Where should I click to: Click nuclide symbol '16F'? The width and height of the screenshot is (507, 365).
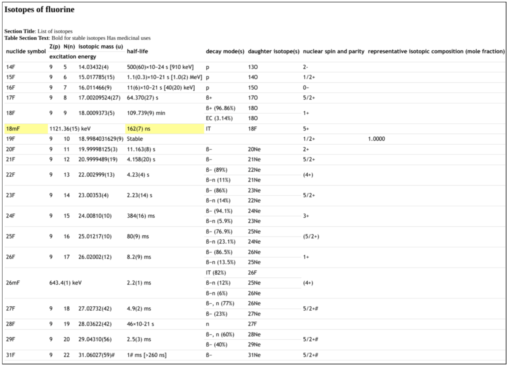(11, 87)
